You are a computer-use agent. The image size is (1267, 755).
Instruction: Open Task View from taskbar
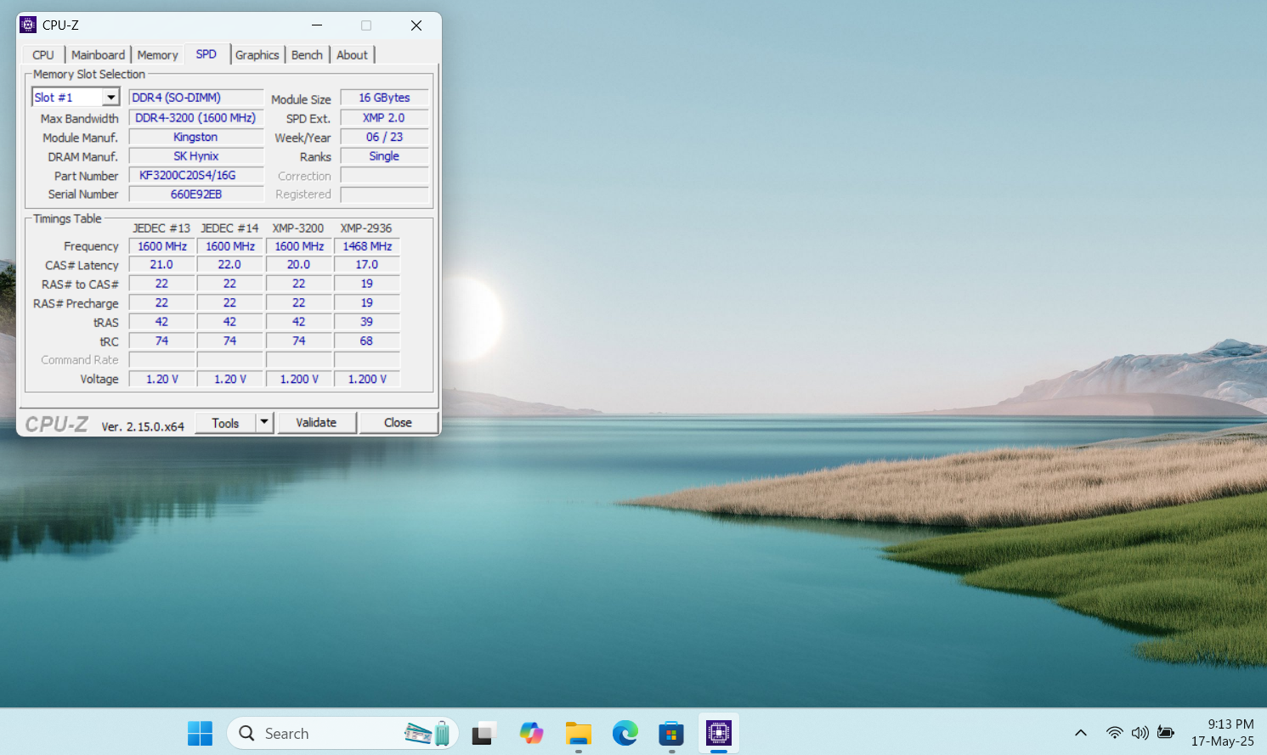pos(484,733)
